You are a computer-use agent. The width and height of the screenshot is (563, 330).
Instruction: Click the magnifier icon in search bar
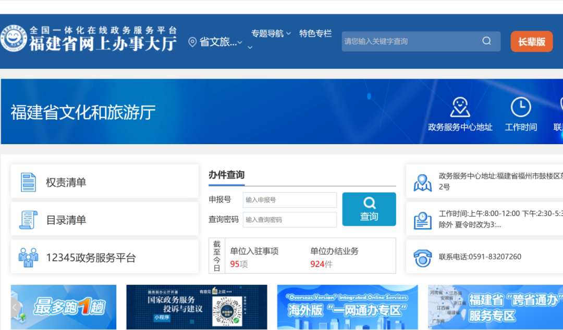click(486, 41)
